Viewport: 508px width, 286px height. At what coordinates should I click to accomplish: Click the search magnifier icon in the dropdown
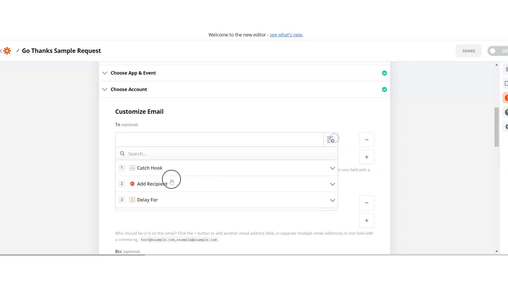pos(122,154)
